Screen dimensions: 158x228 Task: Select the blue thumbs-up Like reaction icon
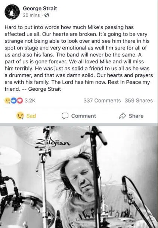[x=14, y=100]
